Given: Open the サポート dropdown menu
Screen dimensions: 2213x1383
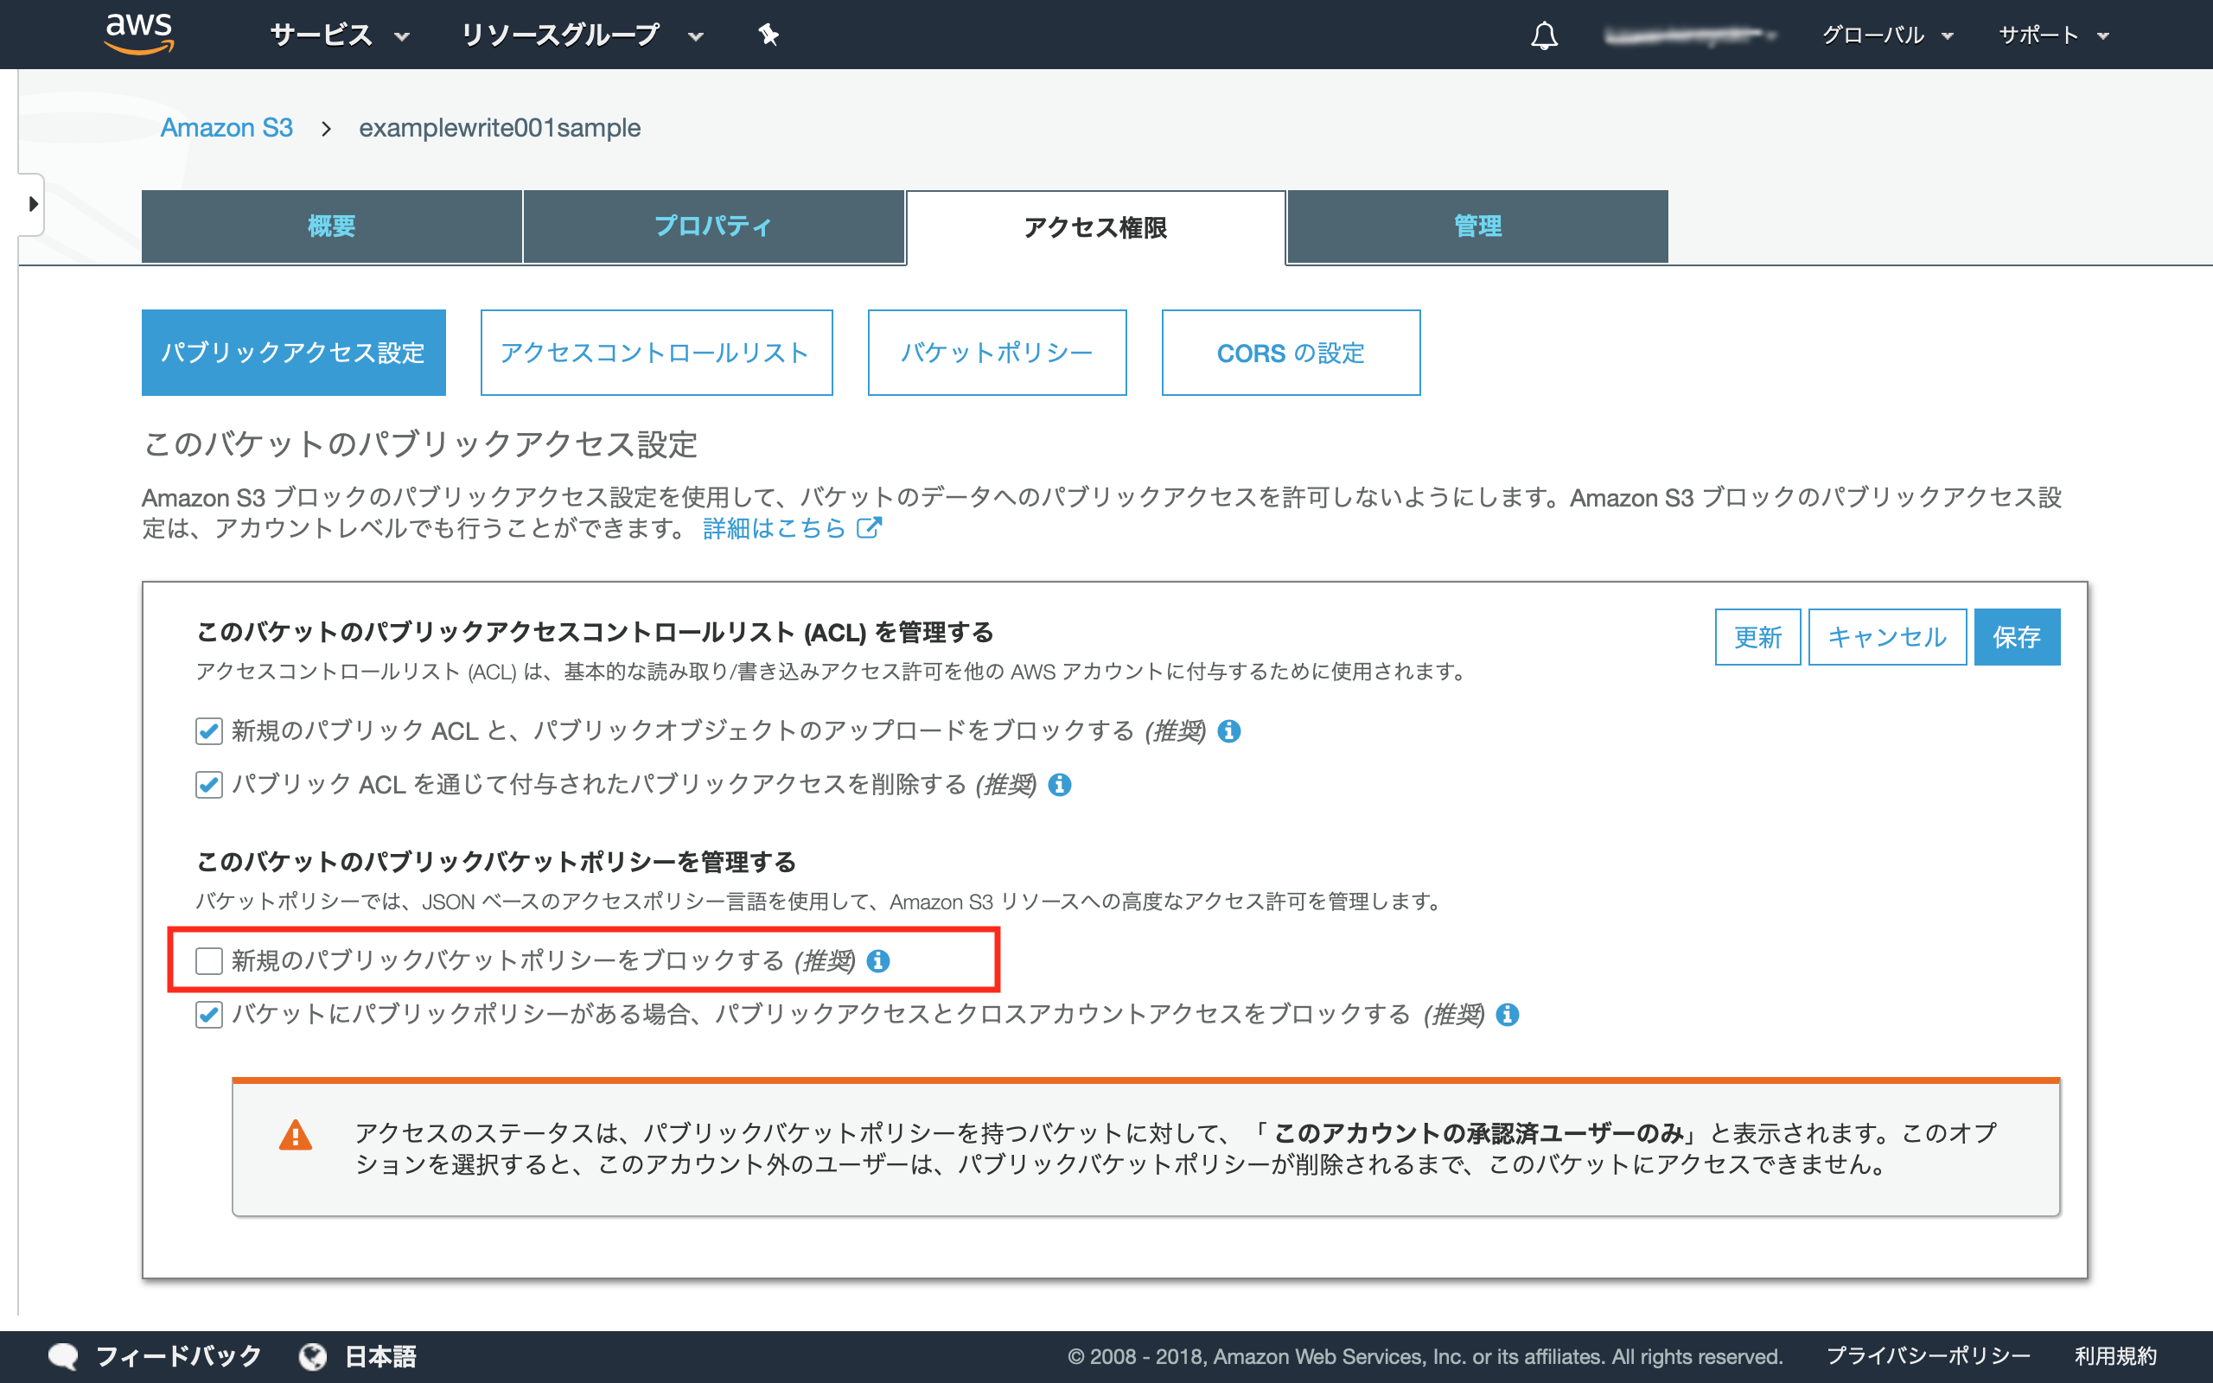Looking at the screenshot, I should tap(2054, 35).
